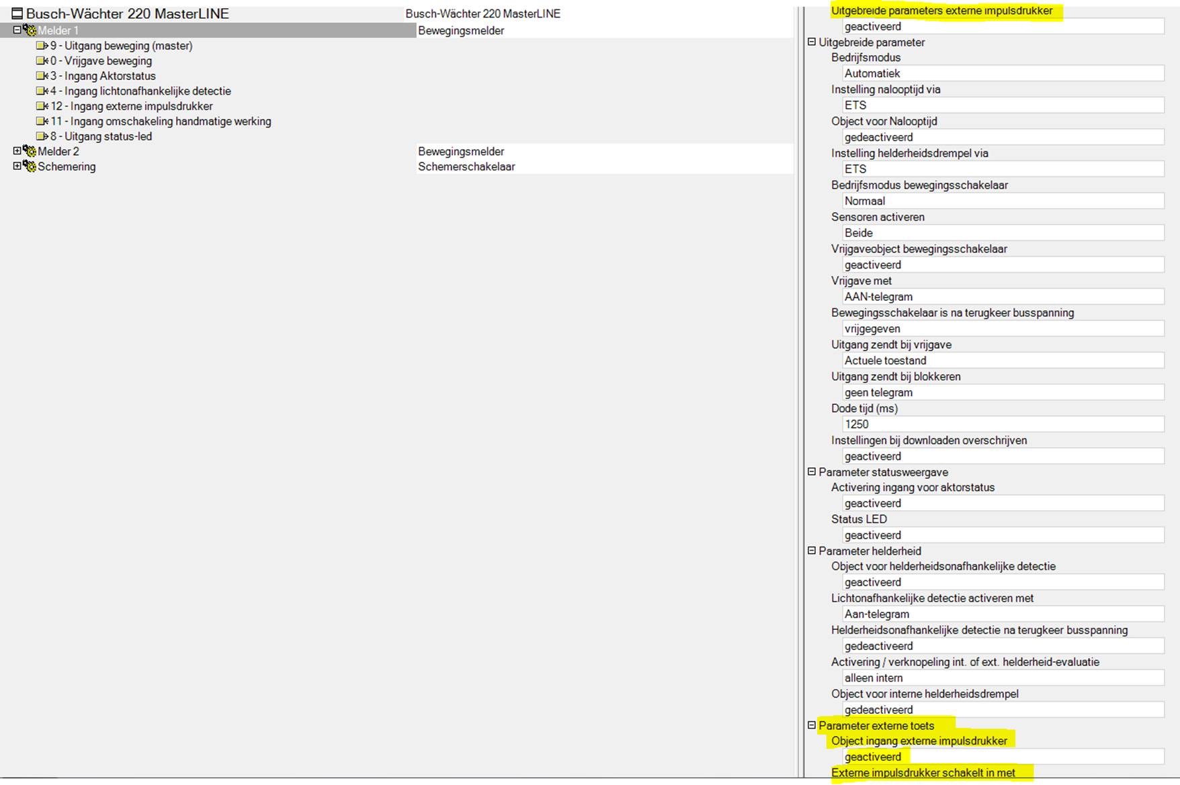Open Bedrijfsmodus bewegingsschakelaar field Normaal
Viewport: 1180px width, 785px height.
1003,201
